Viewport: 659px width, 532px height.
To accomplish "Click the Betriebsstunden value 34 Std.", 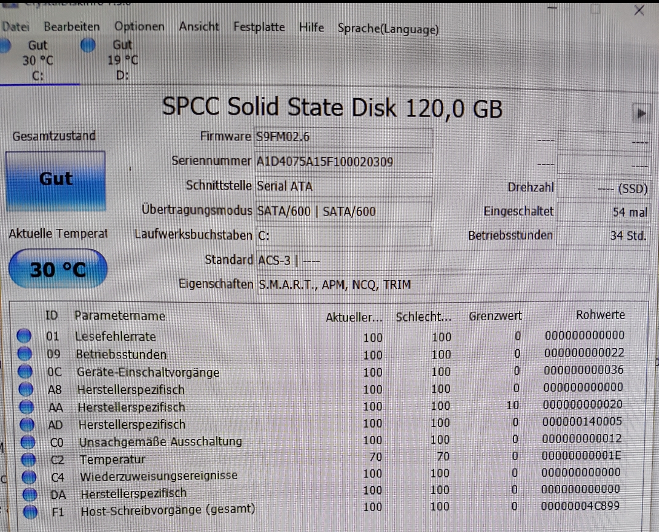I will [604, 236].
